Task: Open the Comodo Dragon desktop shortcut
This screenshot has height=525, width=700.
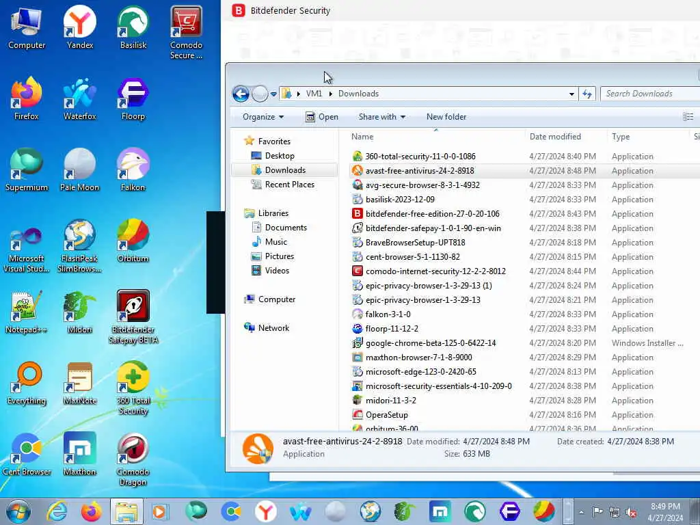Action: 133,459
